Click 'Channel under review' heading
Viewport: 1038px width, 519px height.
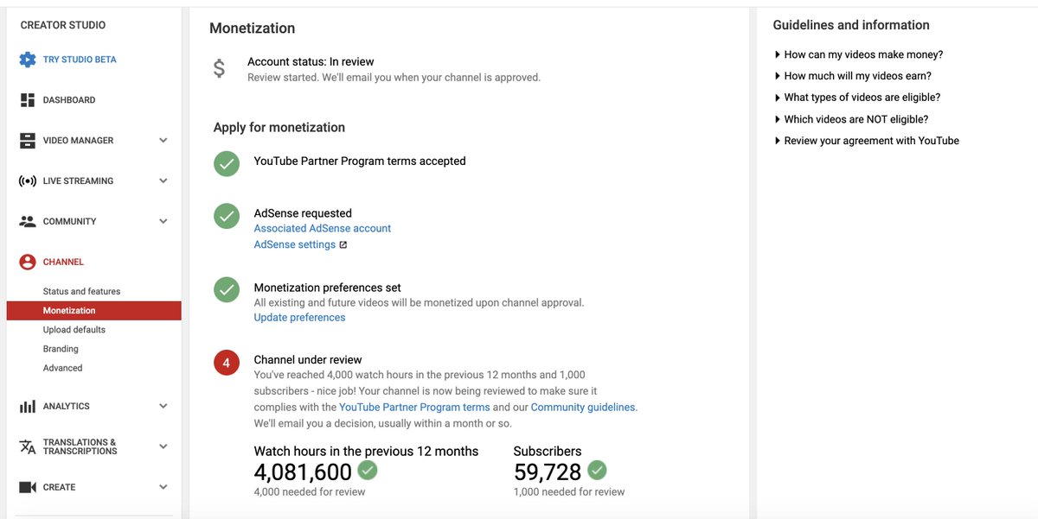308,360
